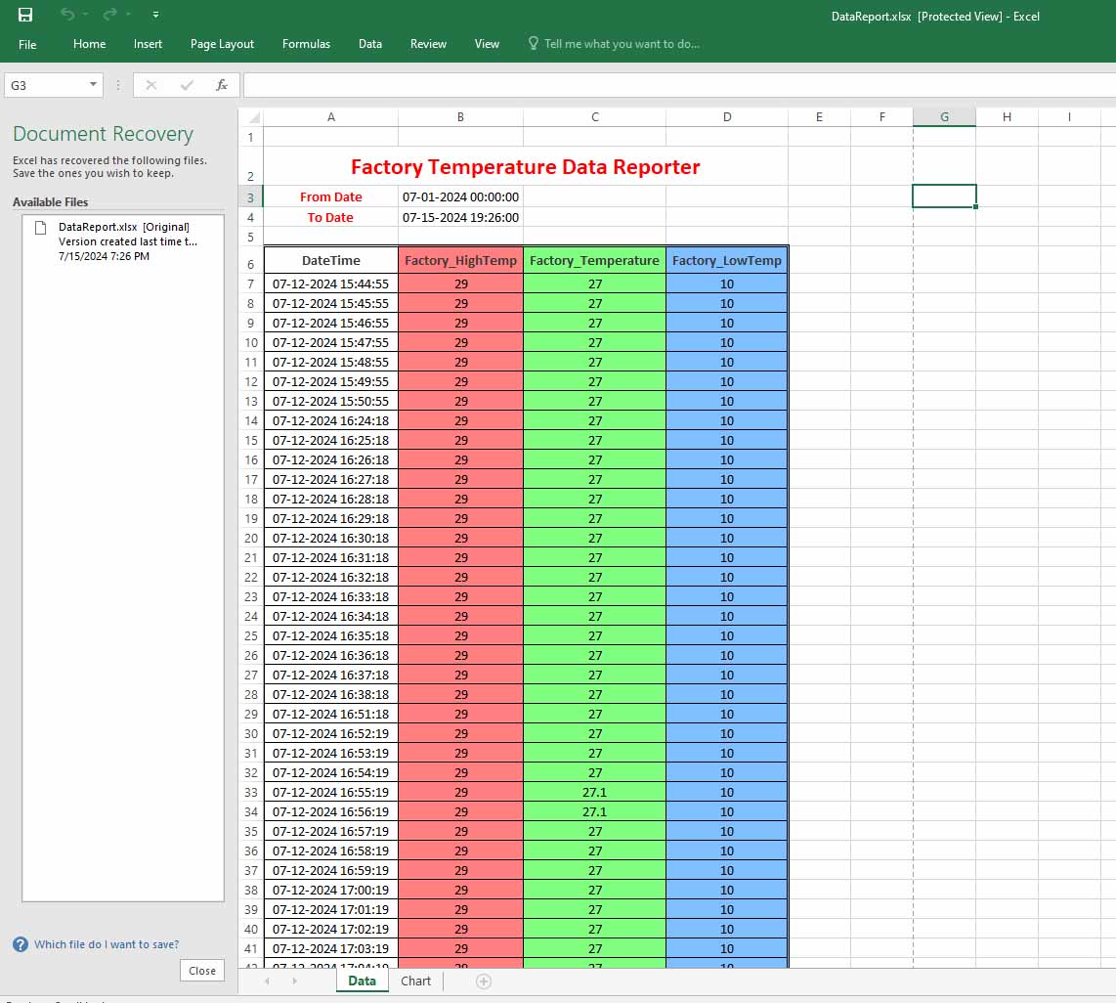1116x1003 pixels.
Task: Close the Document Recovery pane
Action: [202, 971]
